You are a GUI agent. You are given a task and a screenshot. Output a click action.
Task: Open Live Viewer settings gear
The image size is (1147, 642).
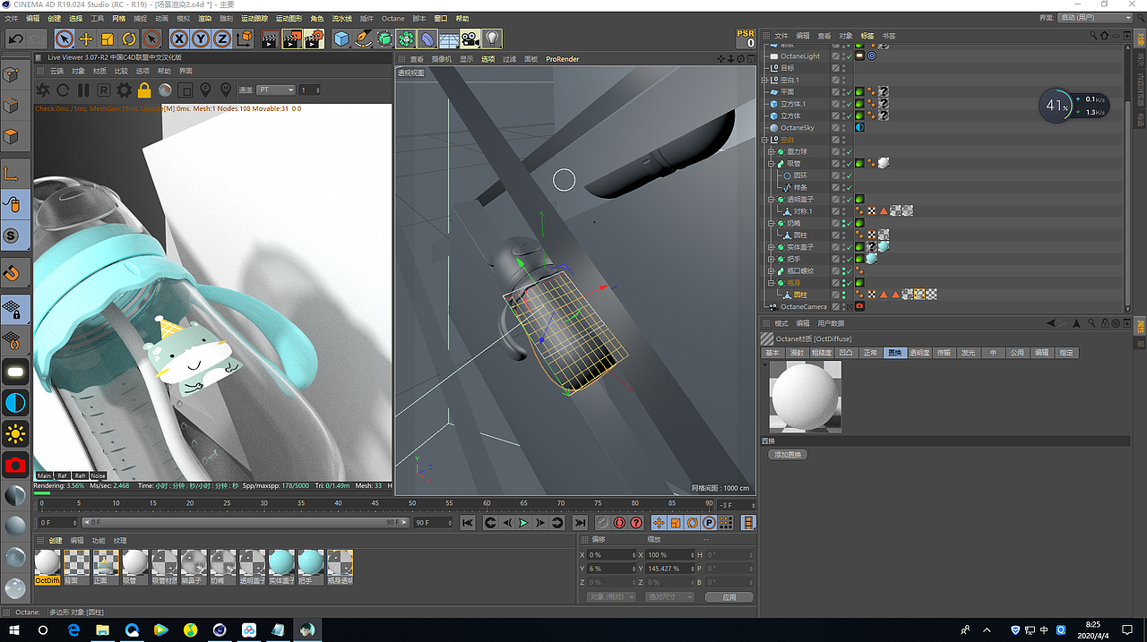pyautogui.click(x=124, y=90)
